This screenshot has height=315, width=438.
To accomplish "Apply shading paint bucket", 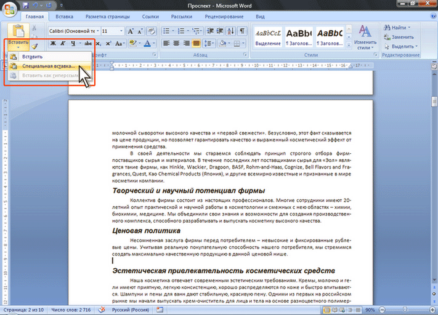I will 222,43.
